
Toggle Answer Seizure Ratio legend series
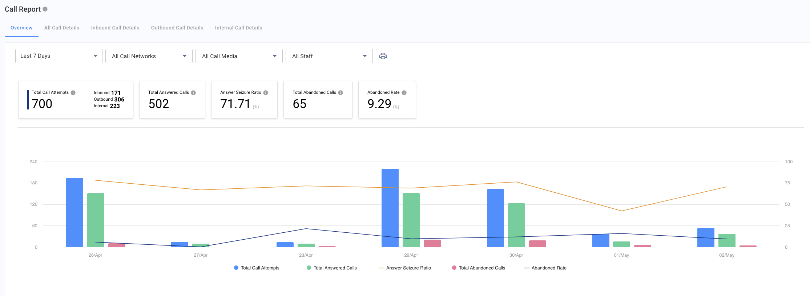[405, 268]
